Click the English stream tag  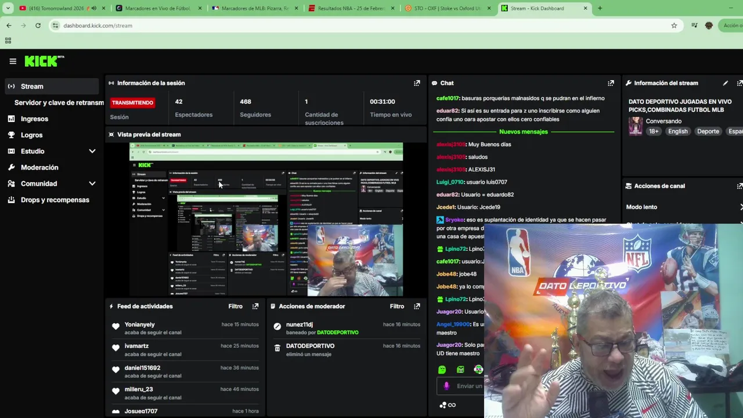pyautogui.click(x=677, y=131)
